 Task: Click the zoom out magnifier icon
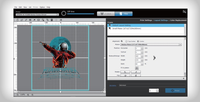tap(32, 95)
